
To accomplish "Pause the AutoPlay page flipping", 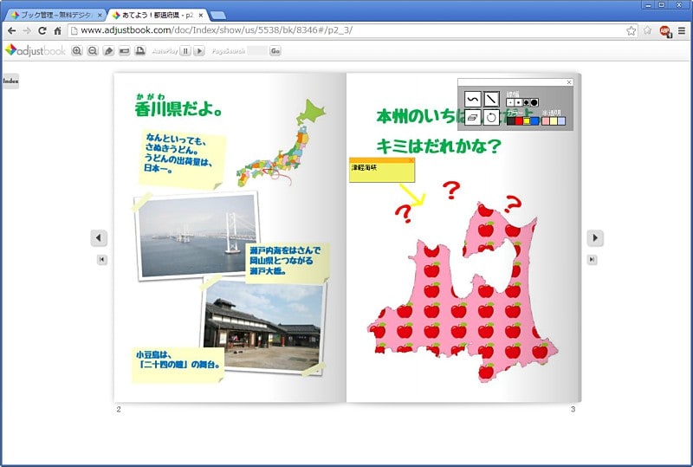I will pyautogui.click(x=185, y=51).
